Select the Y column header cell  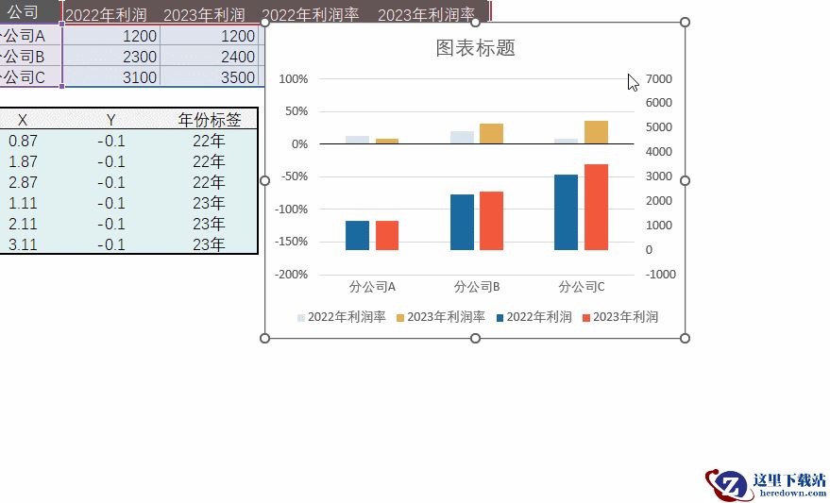[x=110, y=120]
